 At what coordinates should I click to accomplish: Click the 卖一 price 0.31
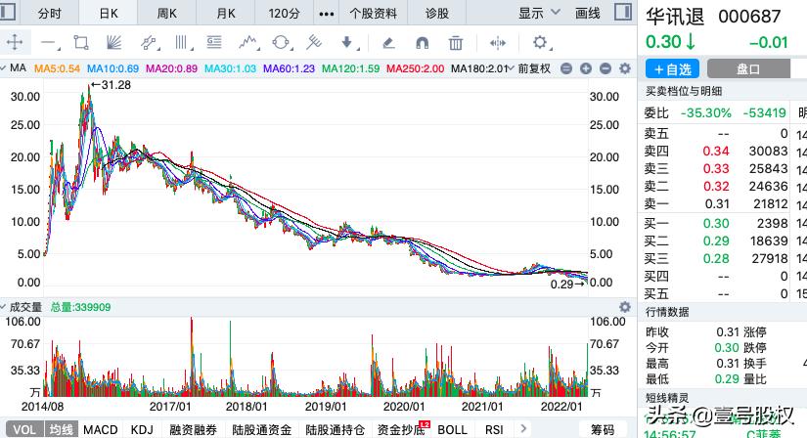(717, 203)
